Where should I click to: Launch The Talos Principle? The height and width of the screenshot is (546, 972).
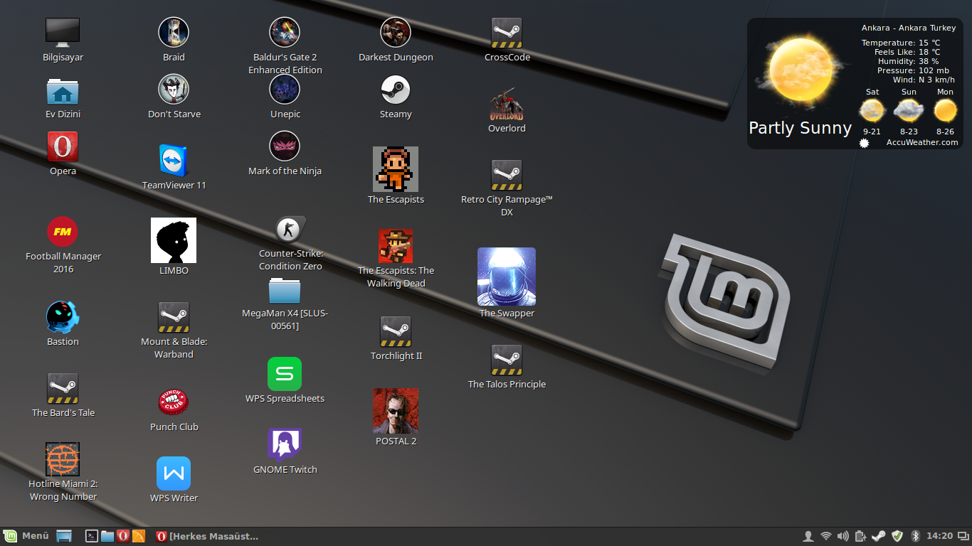(x=507, y=360)
